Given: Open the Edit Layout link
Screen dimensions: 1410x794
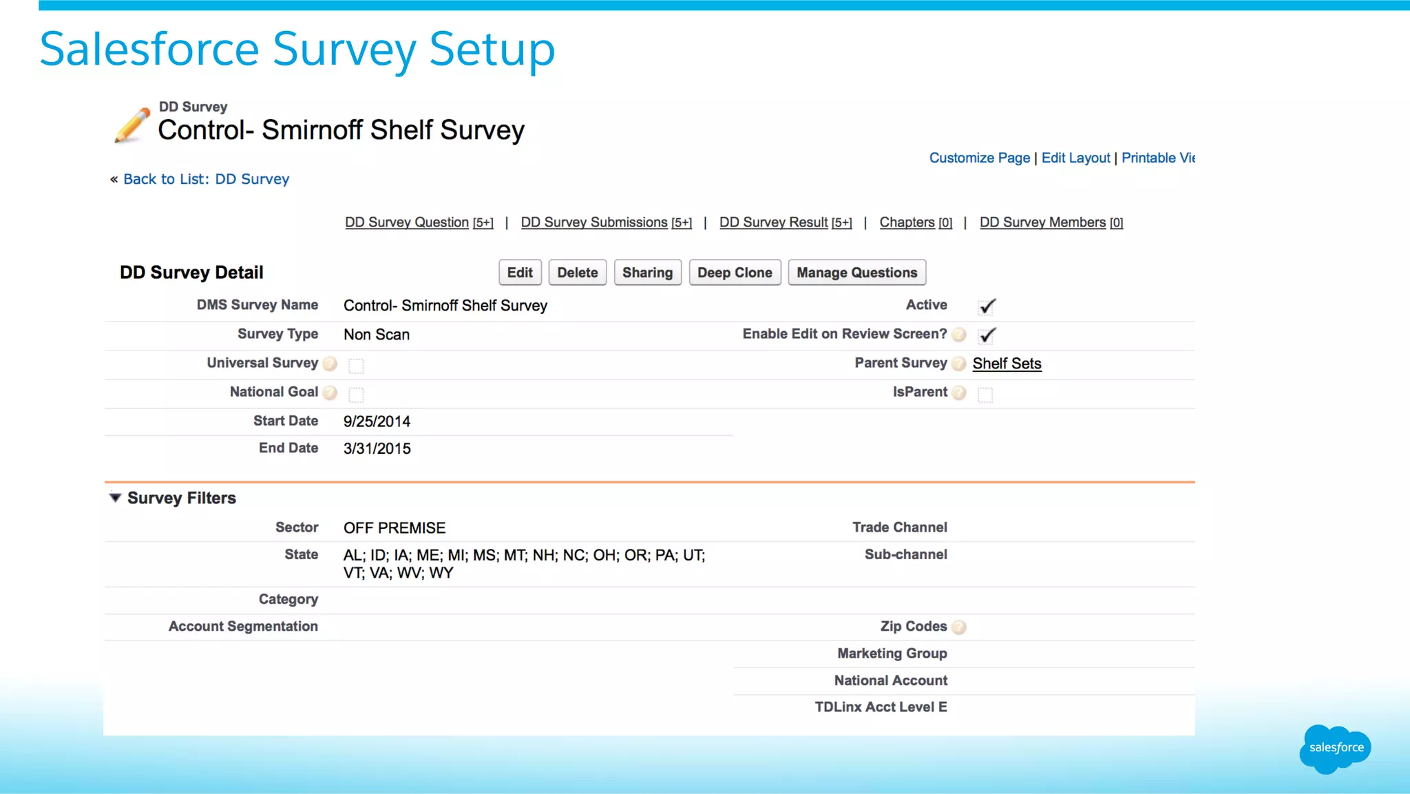Looking at the screenshot, I should coord(1075,158).
